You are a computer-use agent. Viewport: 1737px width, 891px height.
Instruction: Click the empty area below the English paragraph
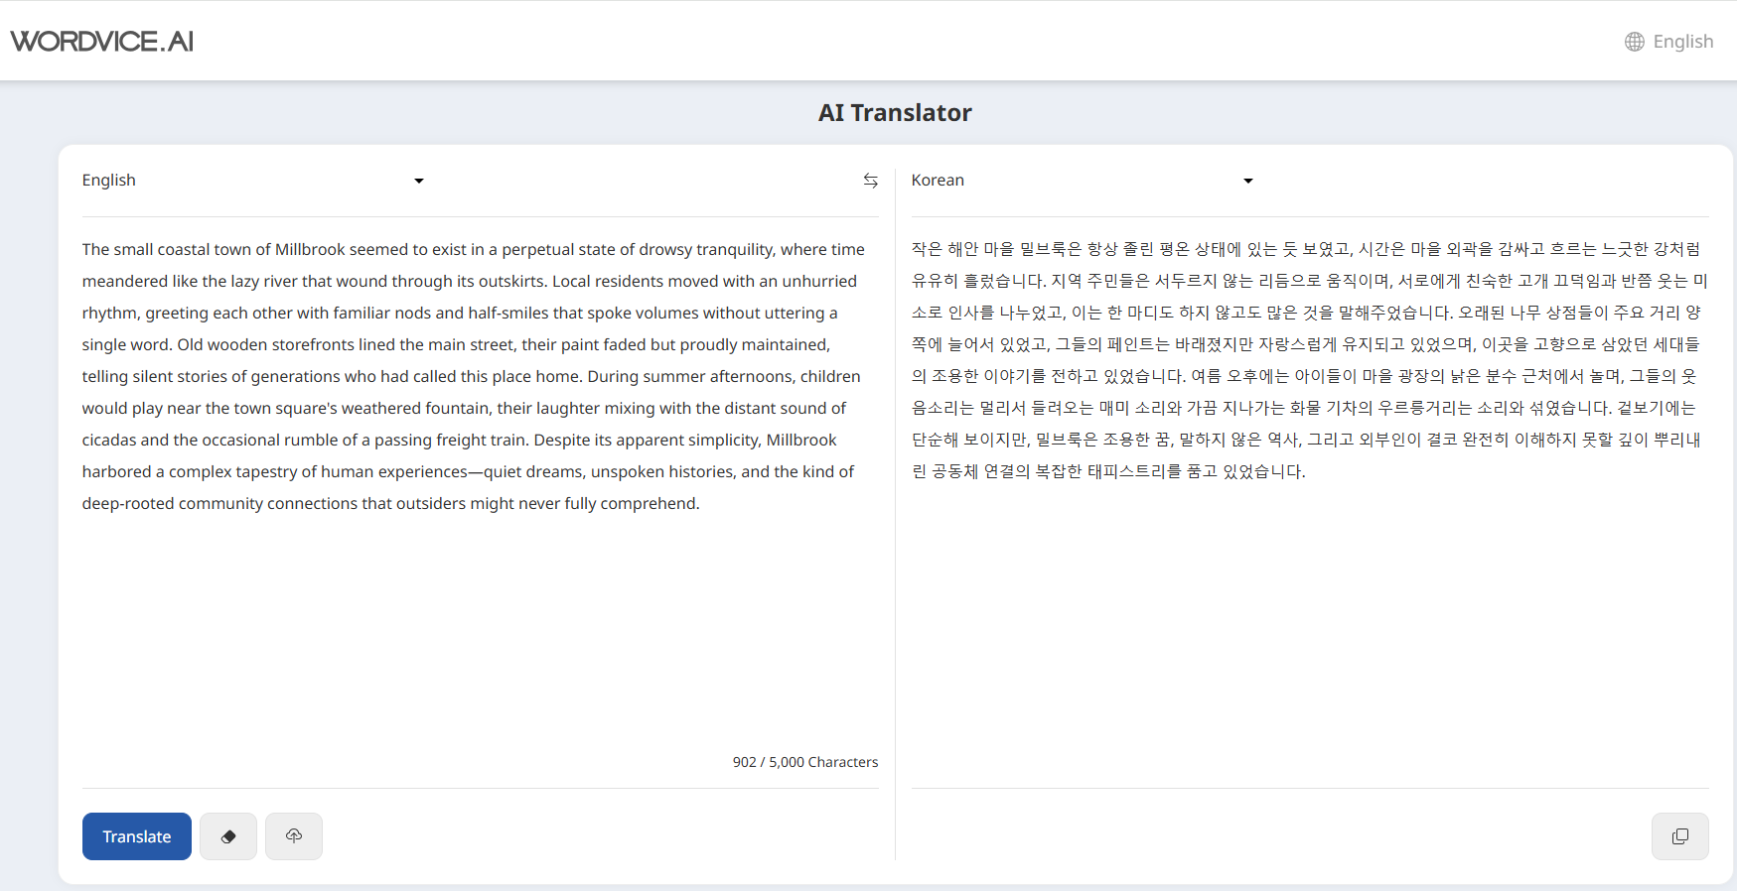pos(477,635)
